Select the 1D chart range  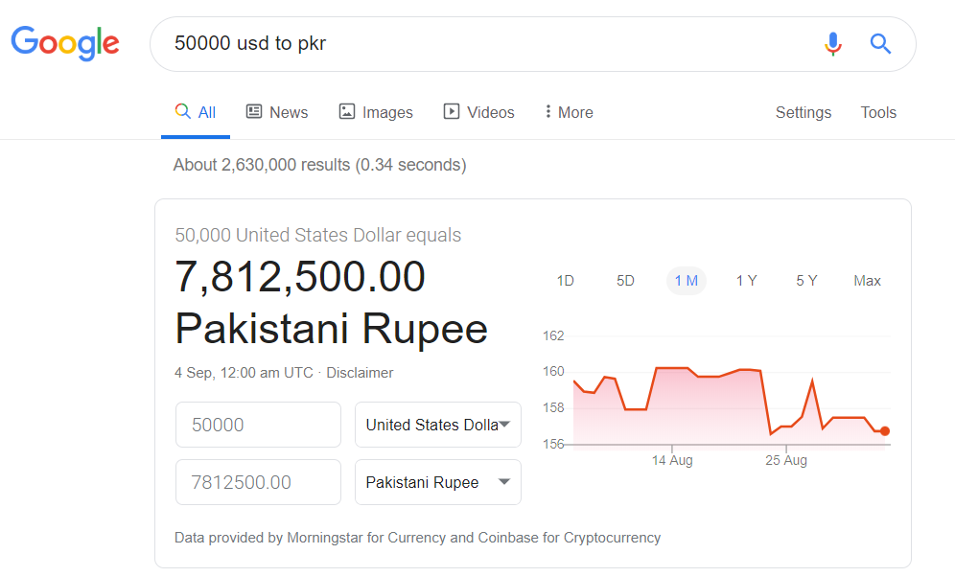tap(565, 281)
